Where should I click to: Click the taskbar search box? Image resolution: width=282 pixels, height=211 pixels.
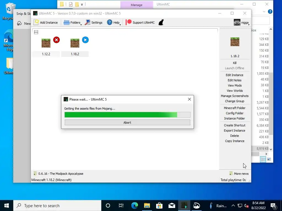coord(57,206)
